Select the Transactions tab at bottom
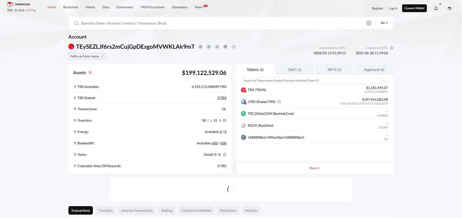The image size is (462, 218). click(80, 210)
